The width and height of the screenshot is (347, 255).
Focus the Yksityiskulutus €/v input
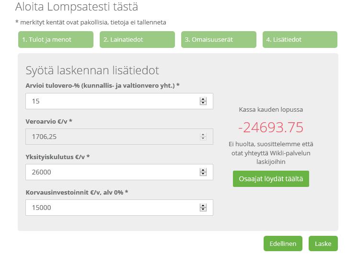[119, 172]
